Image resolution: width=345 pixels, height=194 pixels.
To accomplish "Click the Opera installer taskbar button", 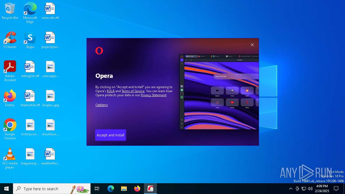I will pyautogui.click(x=150, y=189).
